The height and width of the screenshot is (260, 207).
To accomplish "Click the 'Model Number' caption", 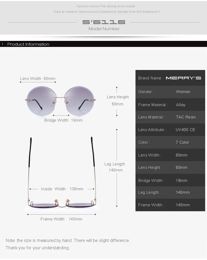I will (x=104, y=29).
